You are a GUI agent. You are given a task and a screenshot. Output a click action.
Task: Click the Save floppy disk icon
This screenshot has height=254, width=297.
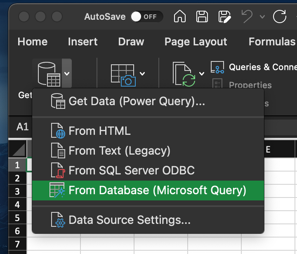coord(202,16)
